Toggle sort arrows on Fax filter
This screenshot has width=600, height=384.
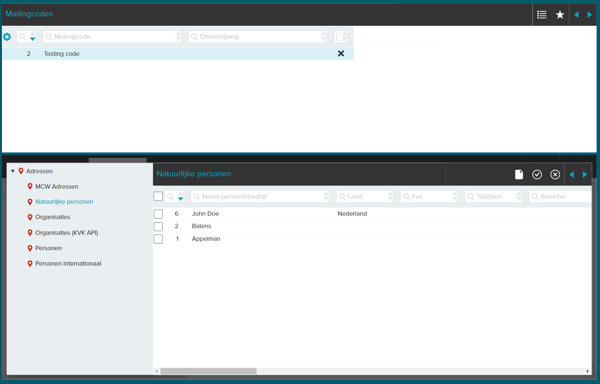tap(455, 196)
